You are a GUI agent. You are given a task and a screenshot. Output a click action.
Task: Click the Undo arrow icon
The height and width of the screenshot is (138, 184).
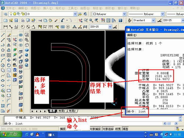[x=63, y=20]
